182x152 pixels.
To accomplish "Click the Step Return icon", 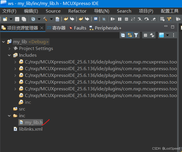I will [154, 19].
